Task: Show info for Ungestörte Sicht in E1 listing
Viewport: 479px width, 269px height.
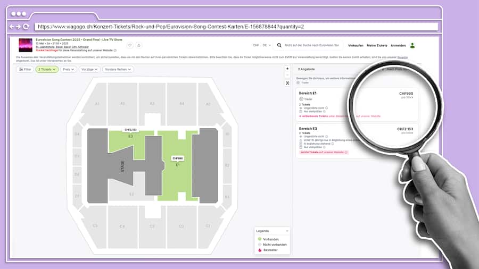Action: tap(327, 108)
